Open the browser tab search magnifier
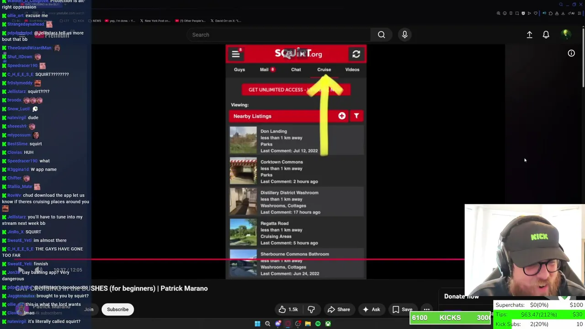The image size is (585, 329). pyautogui.click(x=561, y=5)
